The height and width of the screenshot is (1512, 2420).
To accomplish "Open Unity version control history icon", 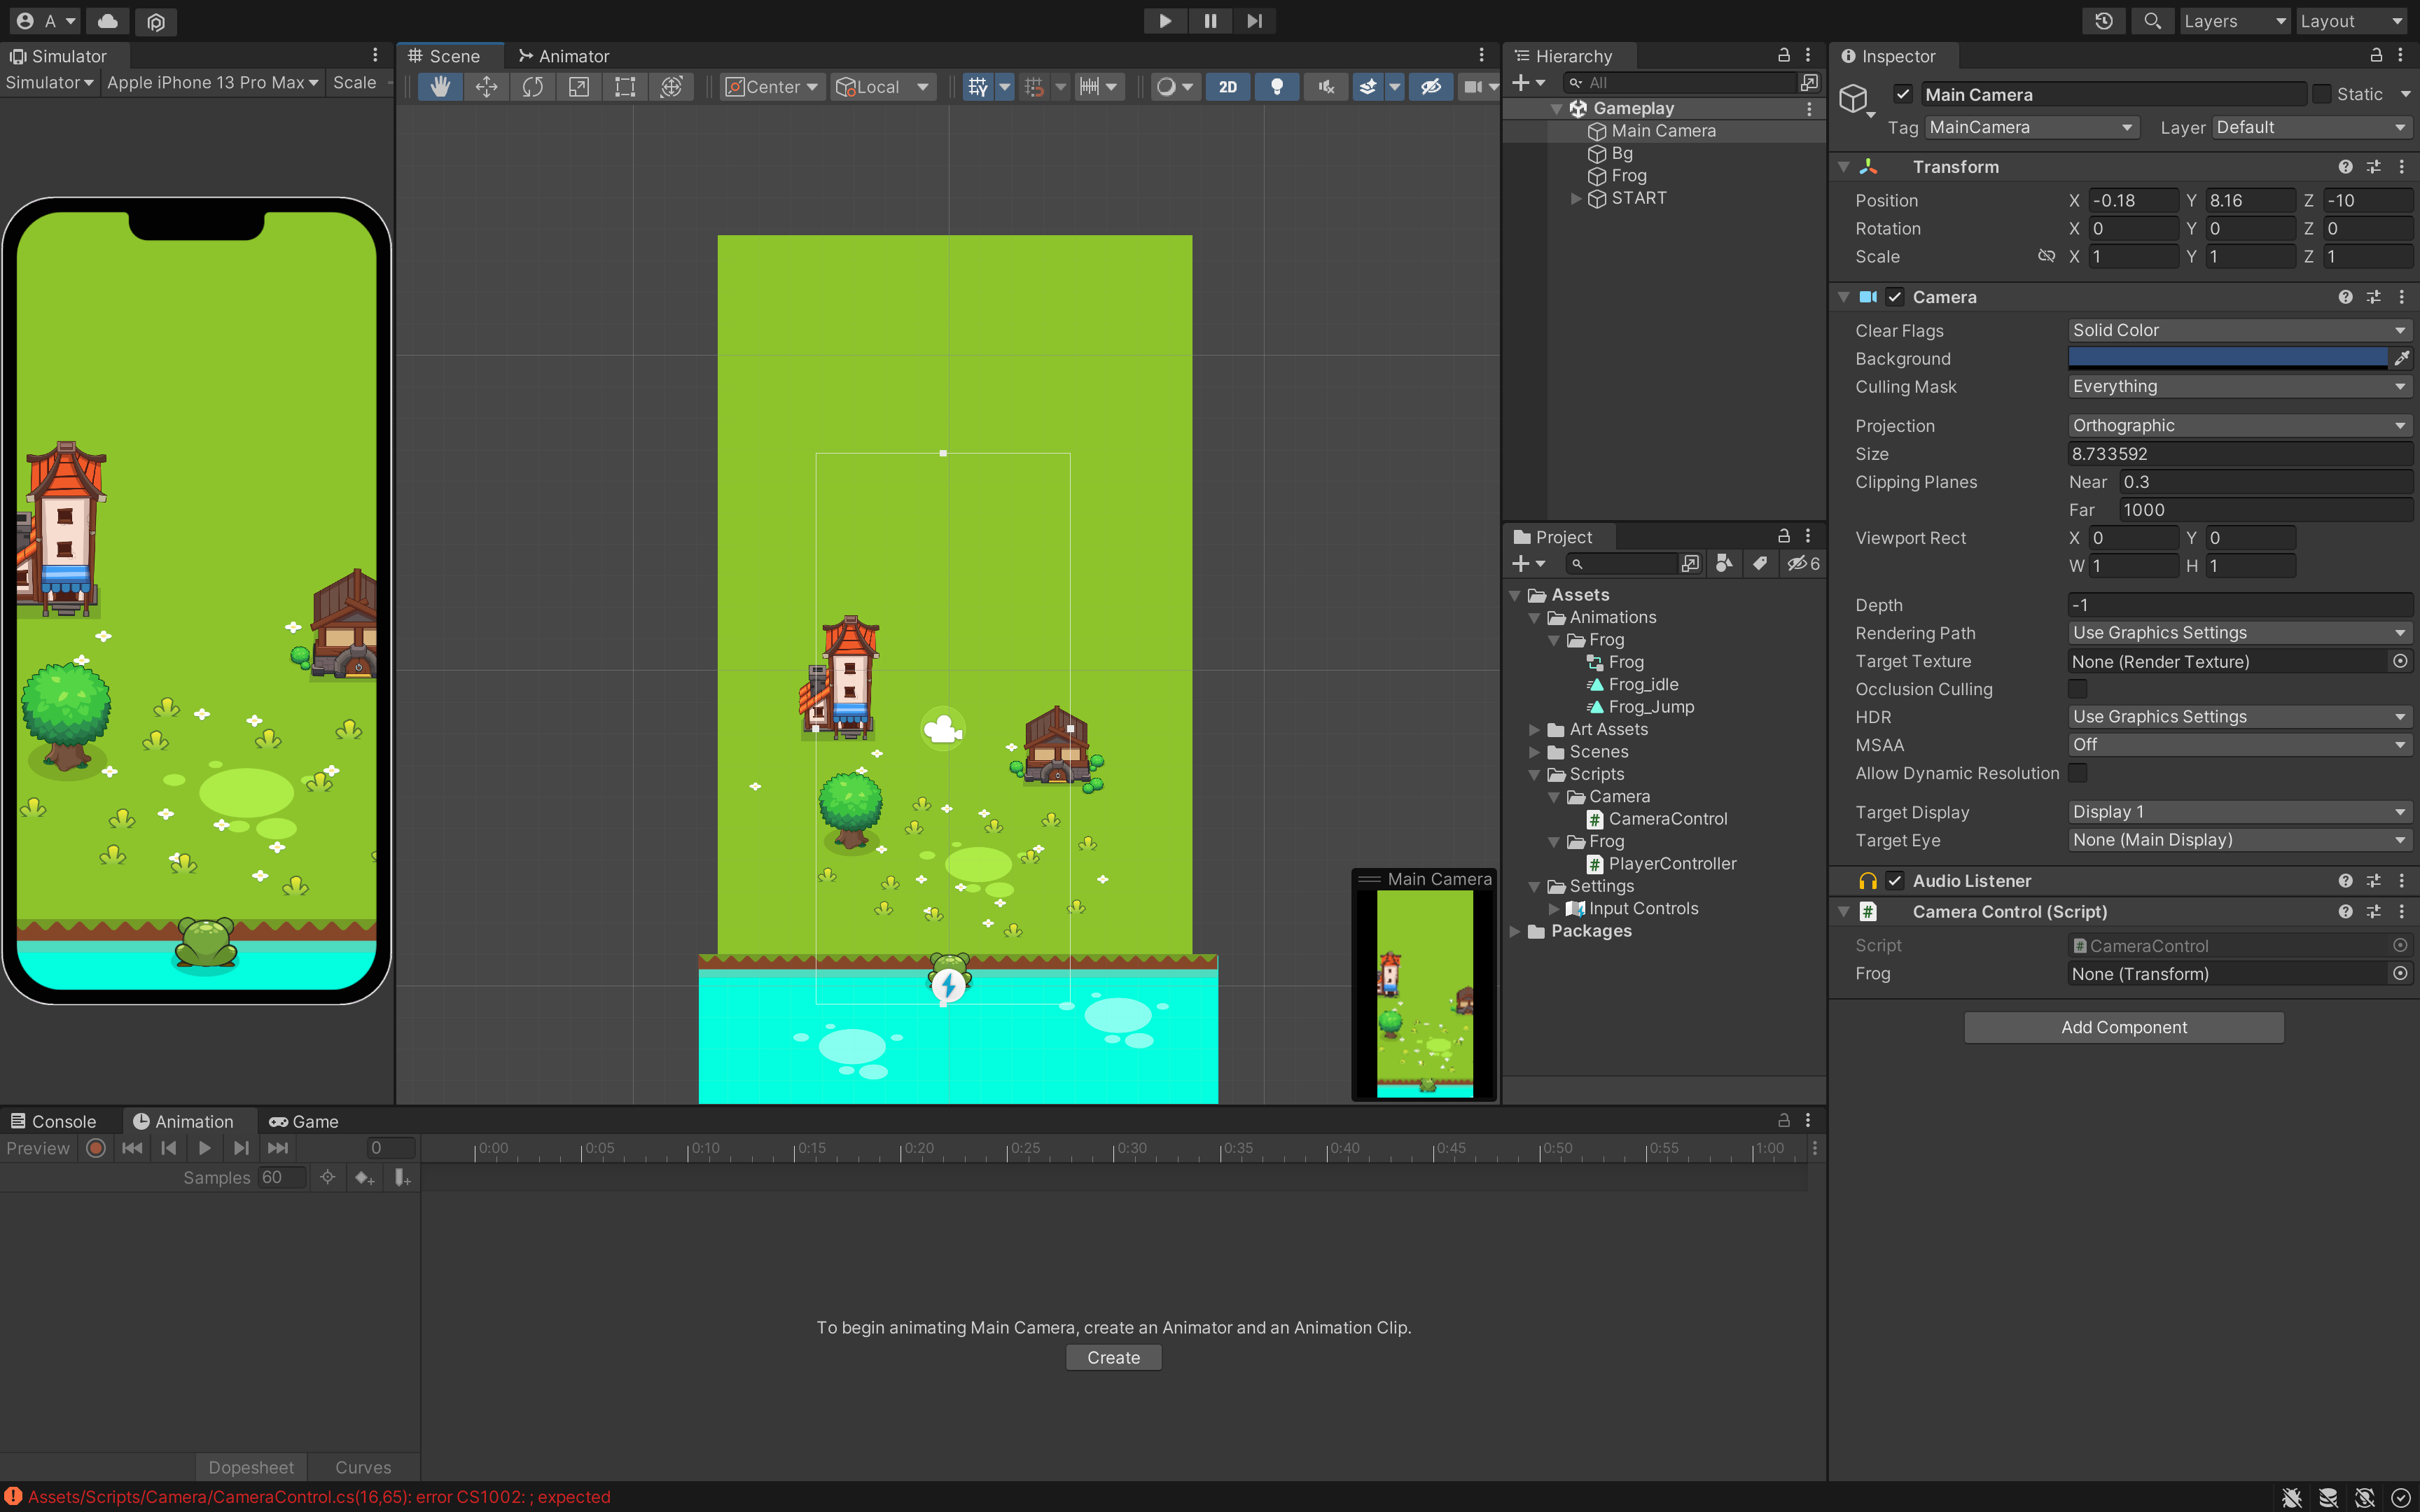I will click(x=2104, y=21).
